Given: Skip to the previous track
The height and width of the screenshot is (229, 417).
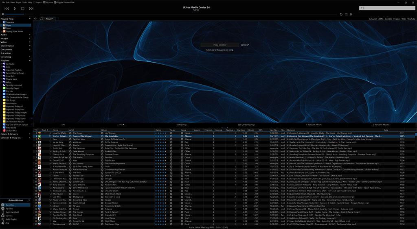Looking at the screenshot, I should pos(7,9).
